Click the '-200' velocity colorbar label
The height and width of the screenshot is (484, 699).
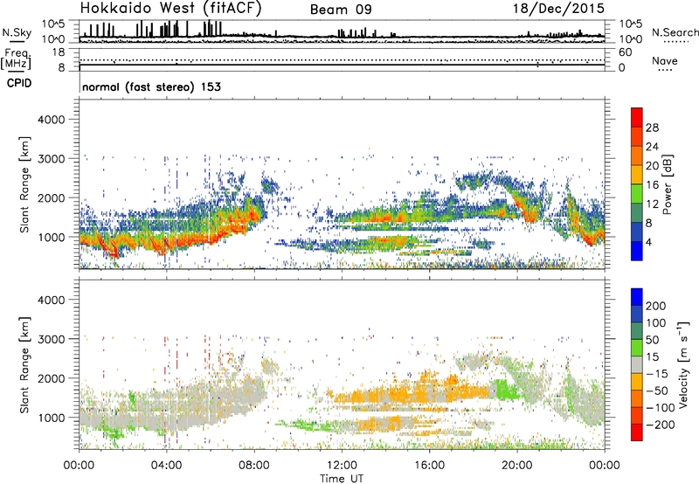point(661,425)
